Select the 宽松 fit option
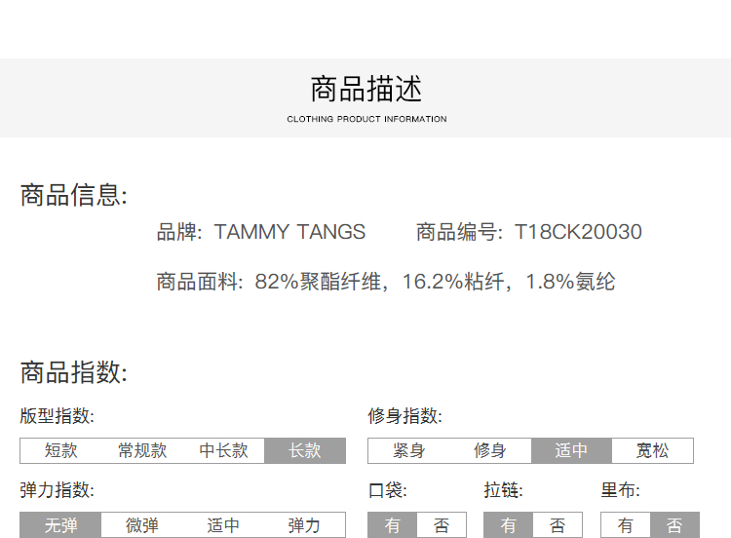This screenshot has height=538, width=731. [653, 450]
